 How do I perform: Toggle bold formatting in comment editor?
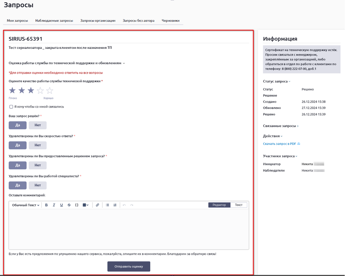47,205
